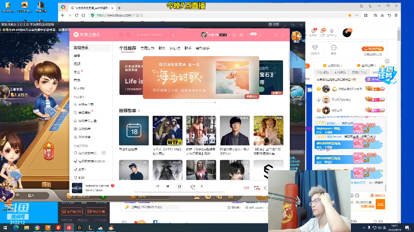The image size is (414, 232).
Task: Reload the browser page
Action: pyautogui.click(x=76, y=15)
